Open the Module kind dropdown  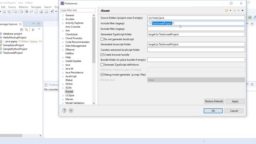point(196,80)
